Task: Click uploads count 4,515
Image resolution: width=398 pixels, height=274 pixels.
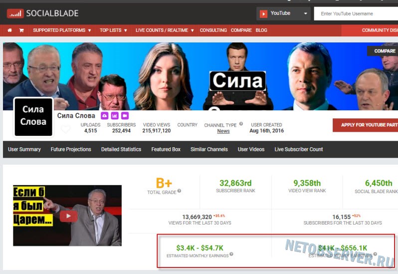Action: 91,131
